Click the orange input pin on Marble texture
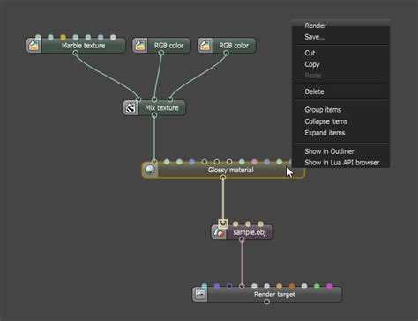This screenshot has height=321, width=418. pyautogui.click(x=63, y=37)
